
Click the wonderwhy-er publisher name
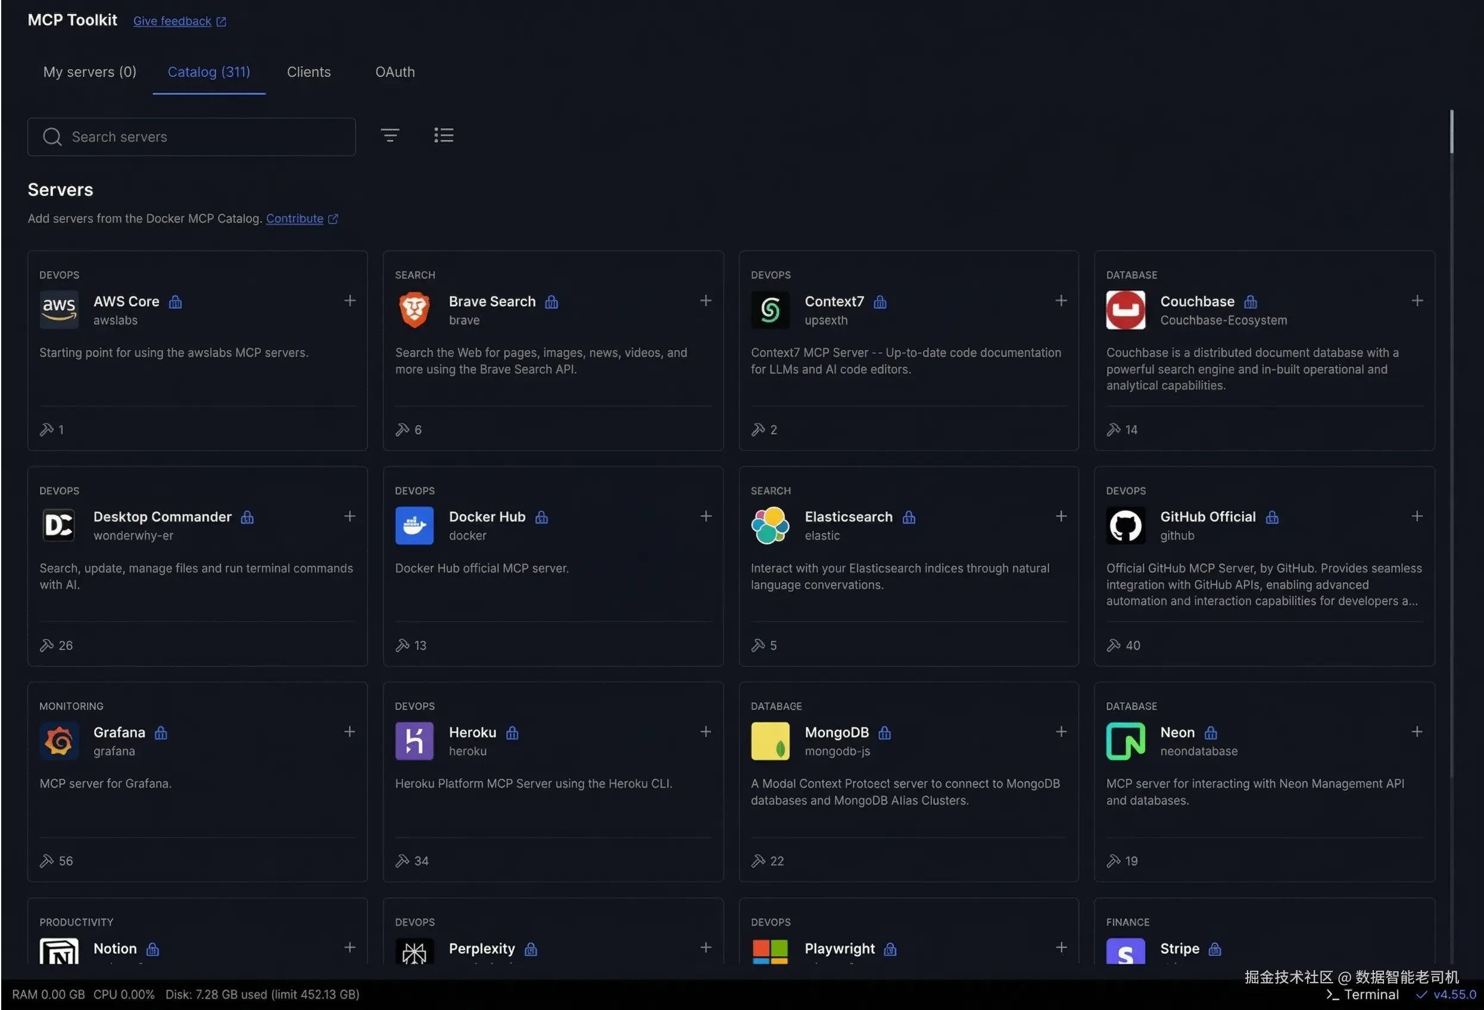coord(133,535)
